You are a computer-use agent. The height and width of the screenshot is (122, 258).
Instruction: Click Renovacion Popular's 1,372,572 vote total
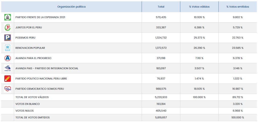click(161, 48)
